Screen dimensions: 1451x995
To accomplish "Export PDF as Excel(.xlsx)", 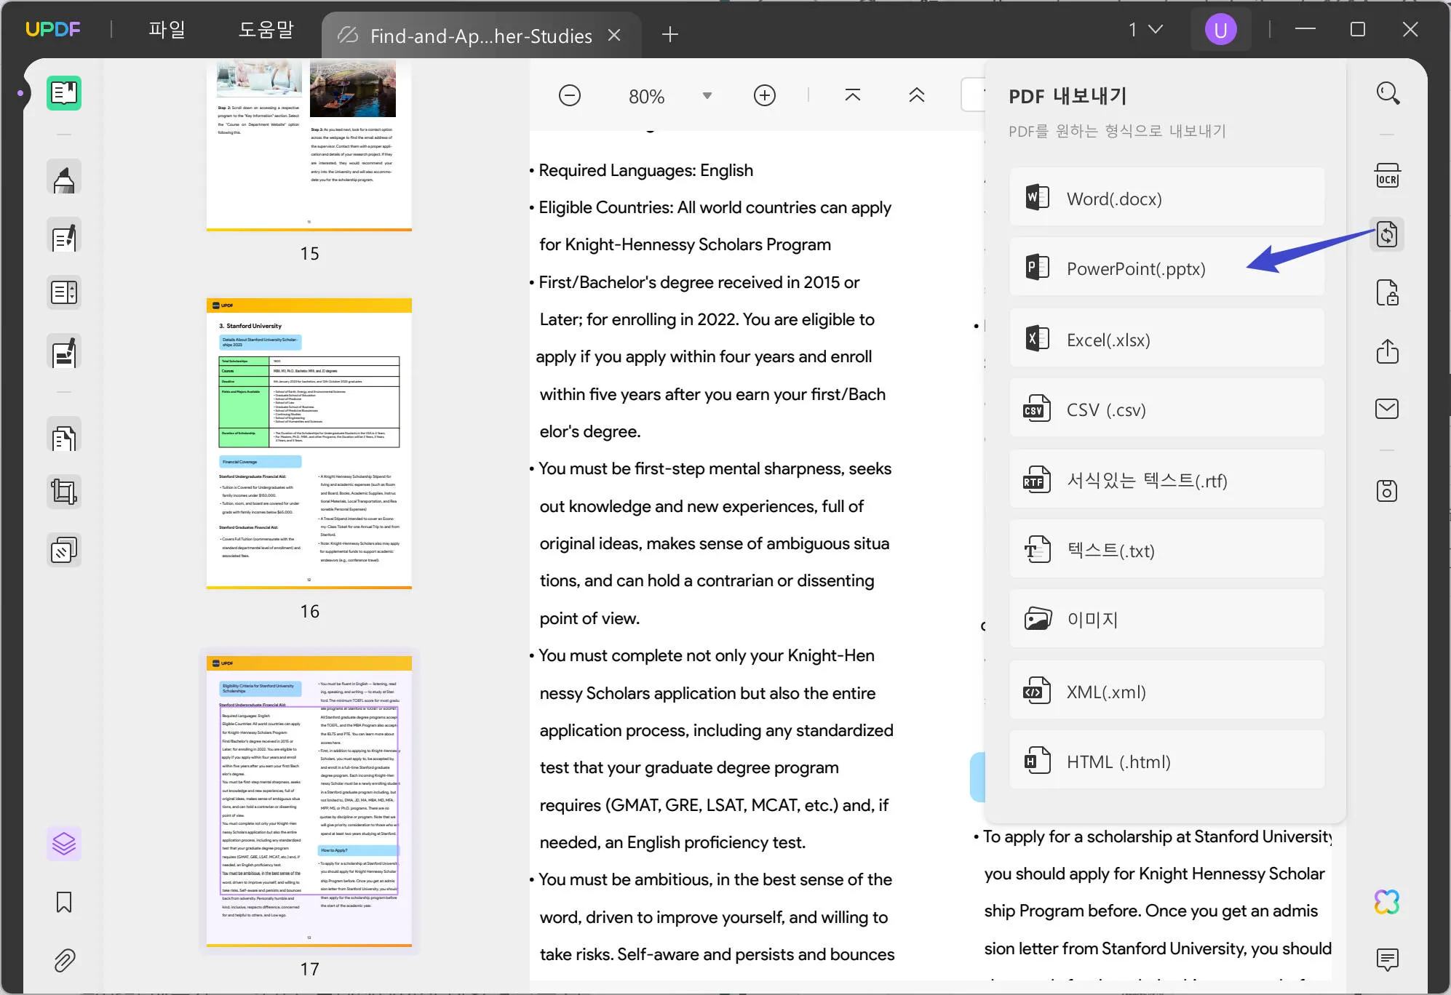I will click(x=1166, y=339).
